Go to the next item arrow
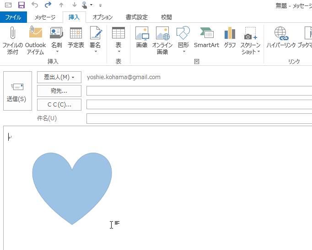The width and height of the screenshot is (312, 250). 75,5
